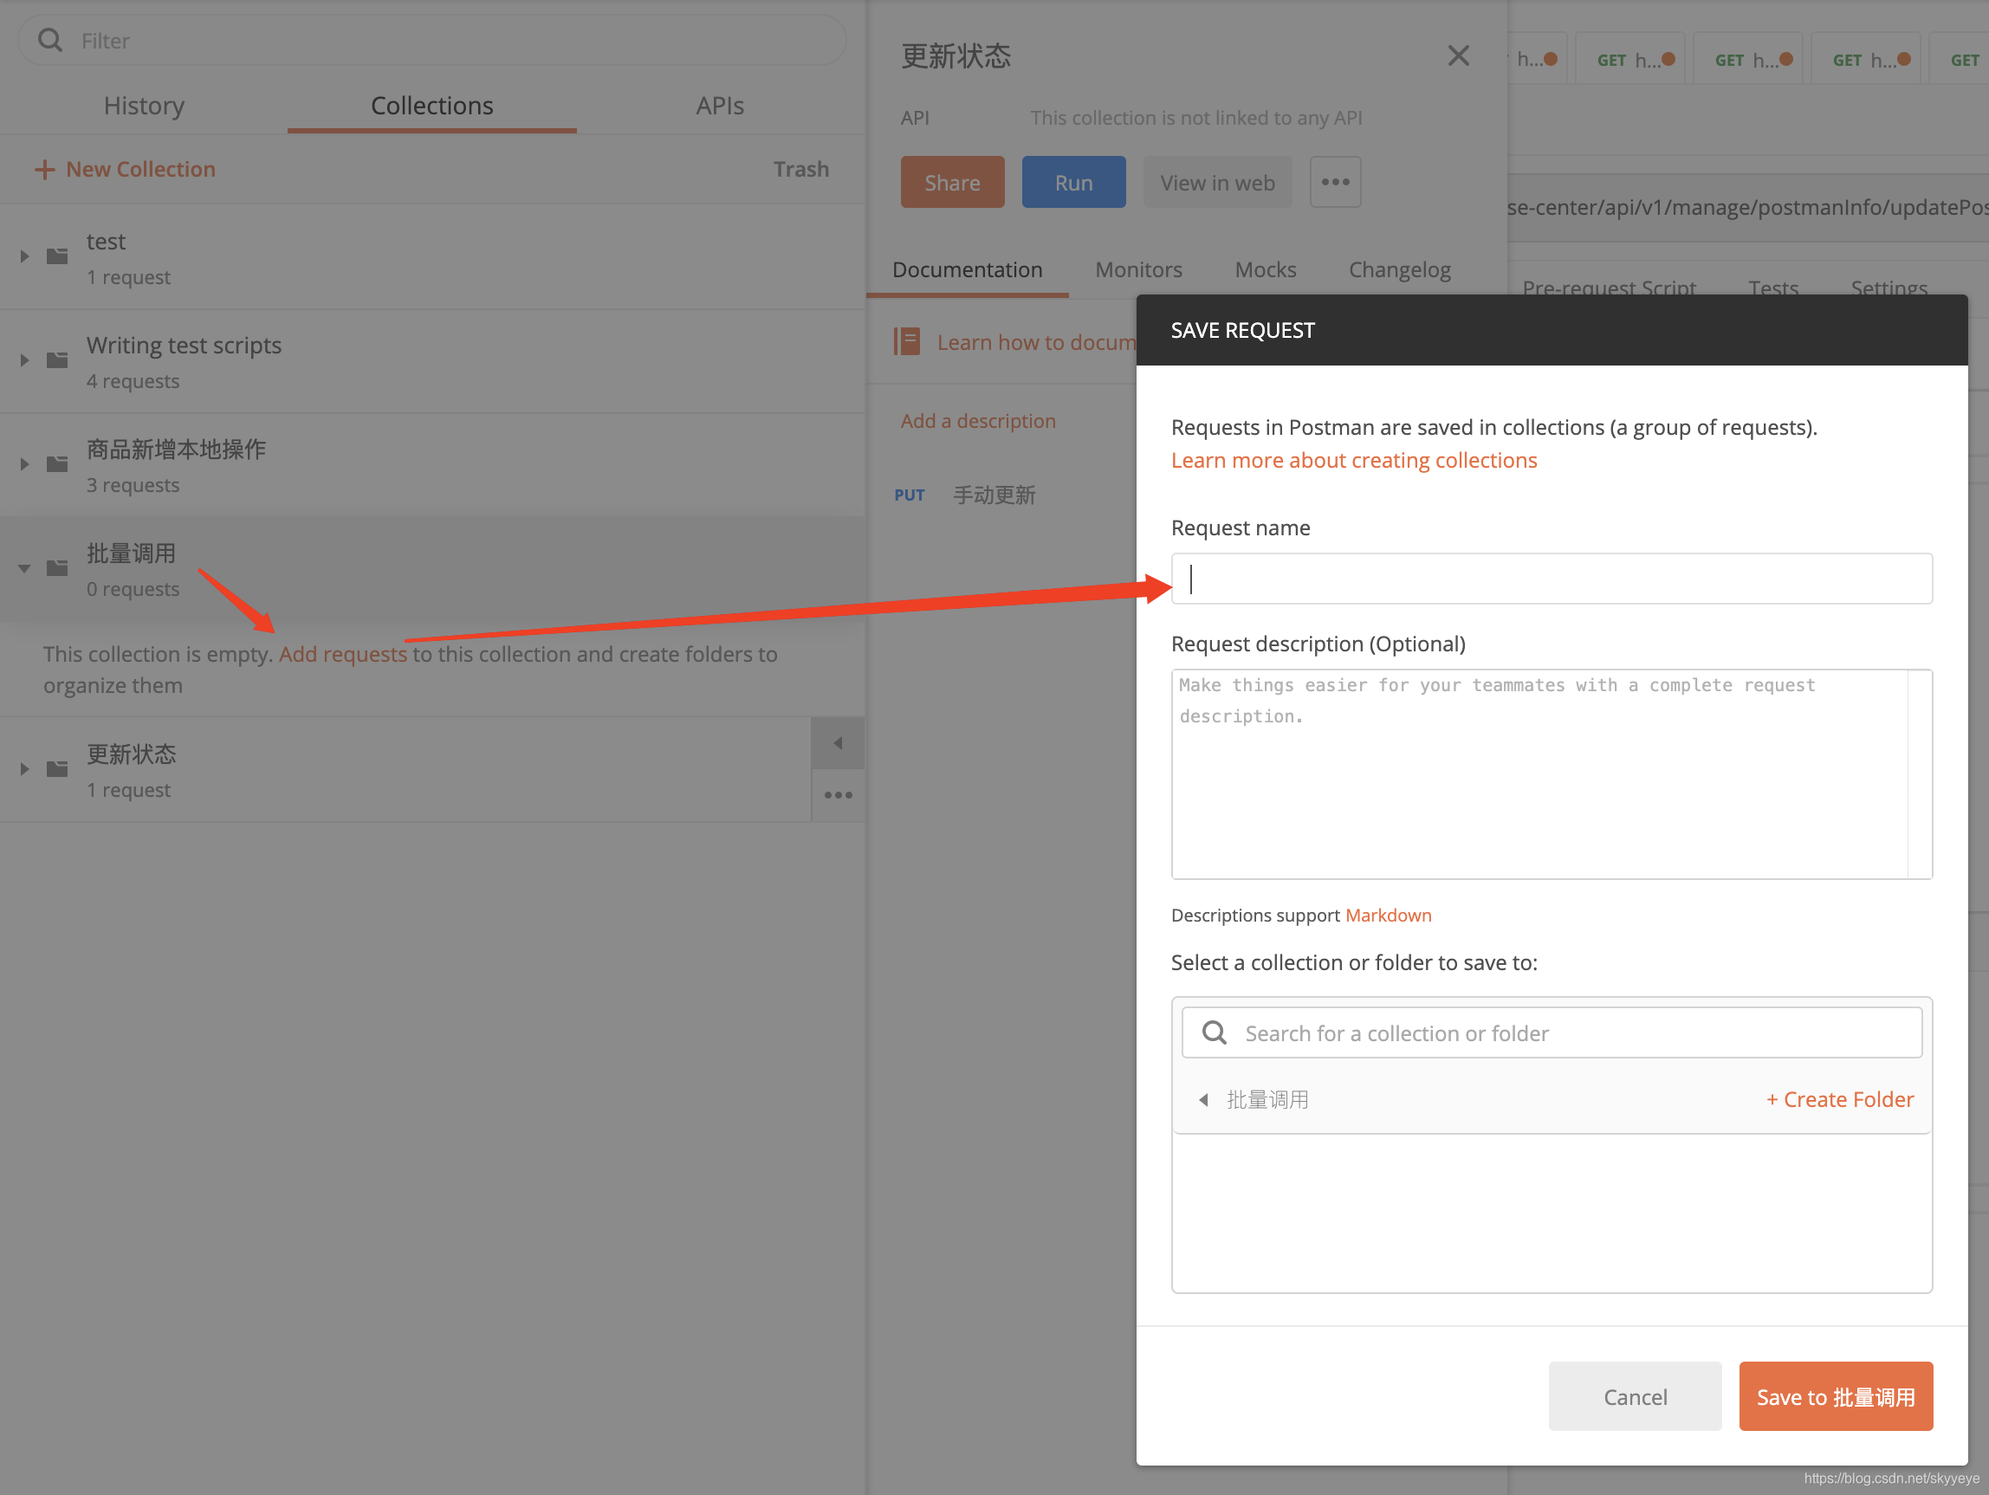The image size is (1989, 1495).
Task: Click the folder icon of test collection
Action: click(x=57, y=256)
